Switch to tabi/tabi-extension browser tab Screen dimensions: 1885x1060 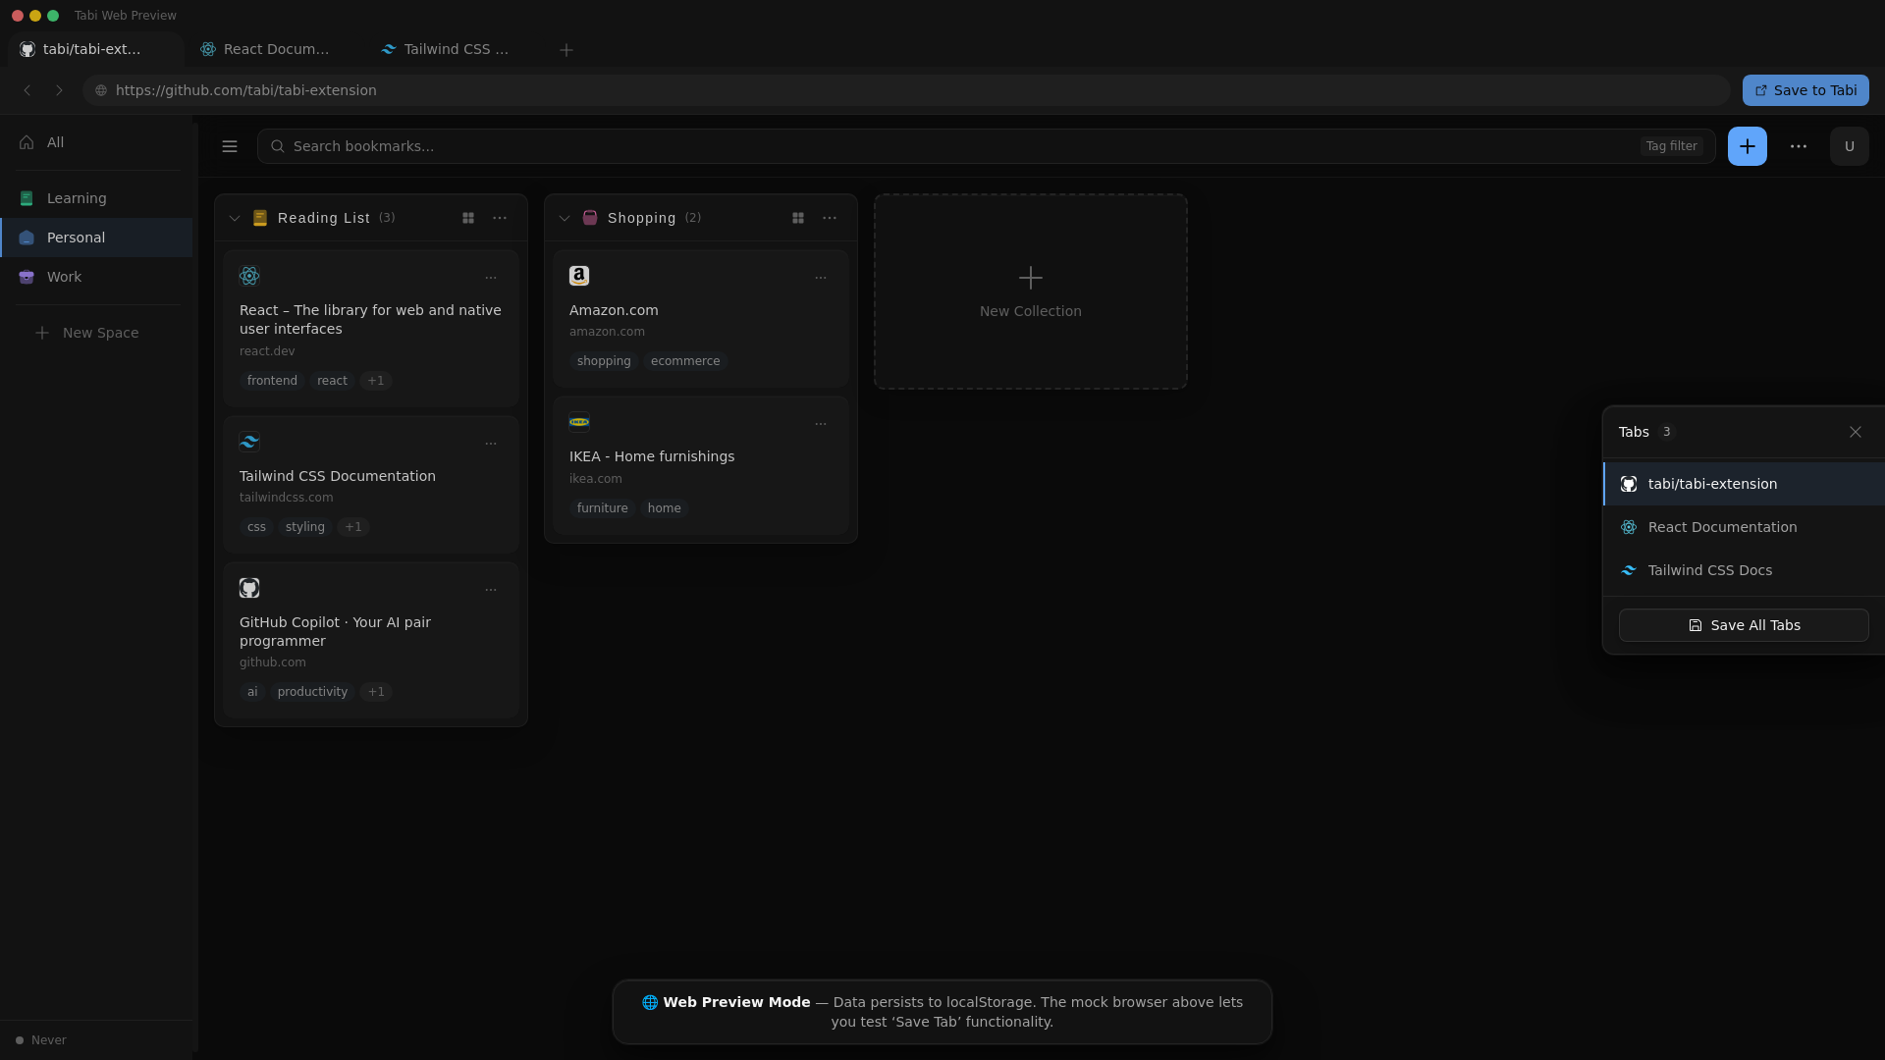tap(95, 49)
